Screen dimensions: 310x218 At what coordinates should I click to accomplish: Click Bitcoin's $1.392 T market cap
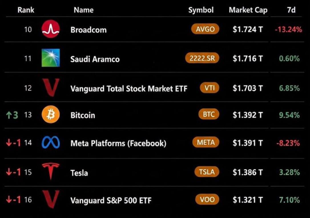248,115
